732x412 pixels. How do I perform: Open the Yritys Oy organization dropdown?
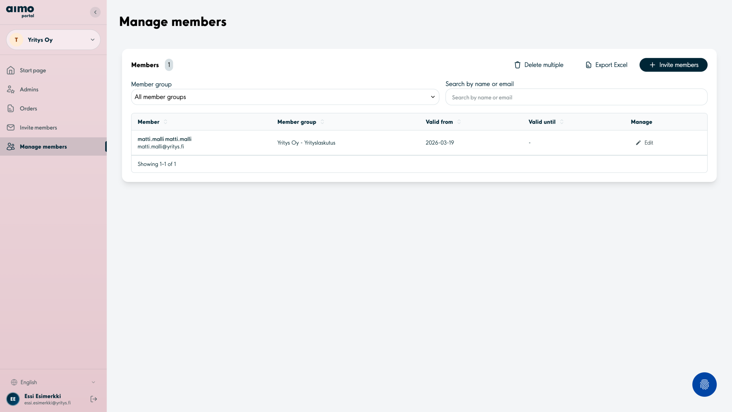point(53,40)
